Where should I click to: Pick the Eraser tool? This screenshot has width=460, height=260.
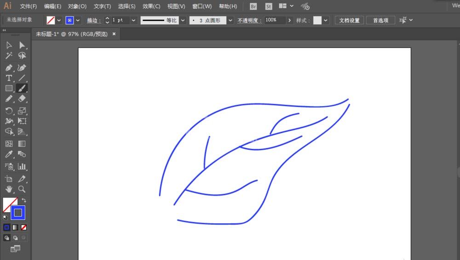coord(22,98)
